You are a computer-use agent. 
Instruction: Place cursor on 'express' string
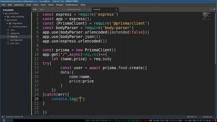pos(106,14)
